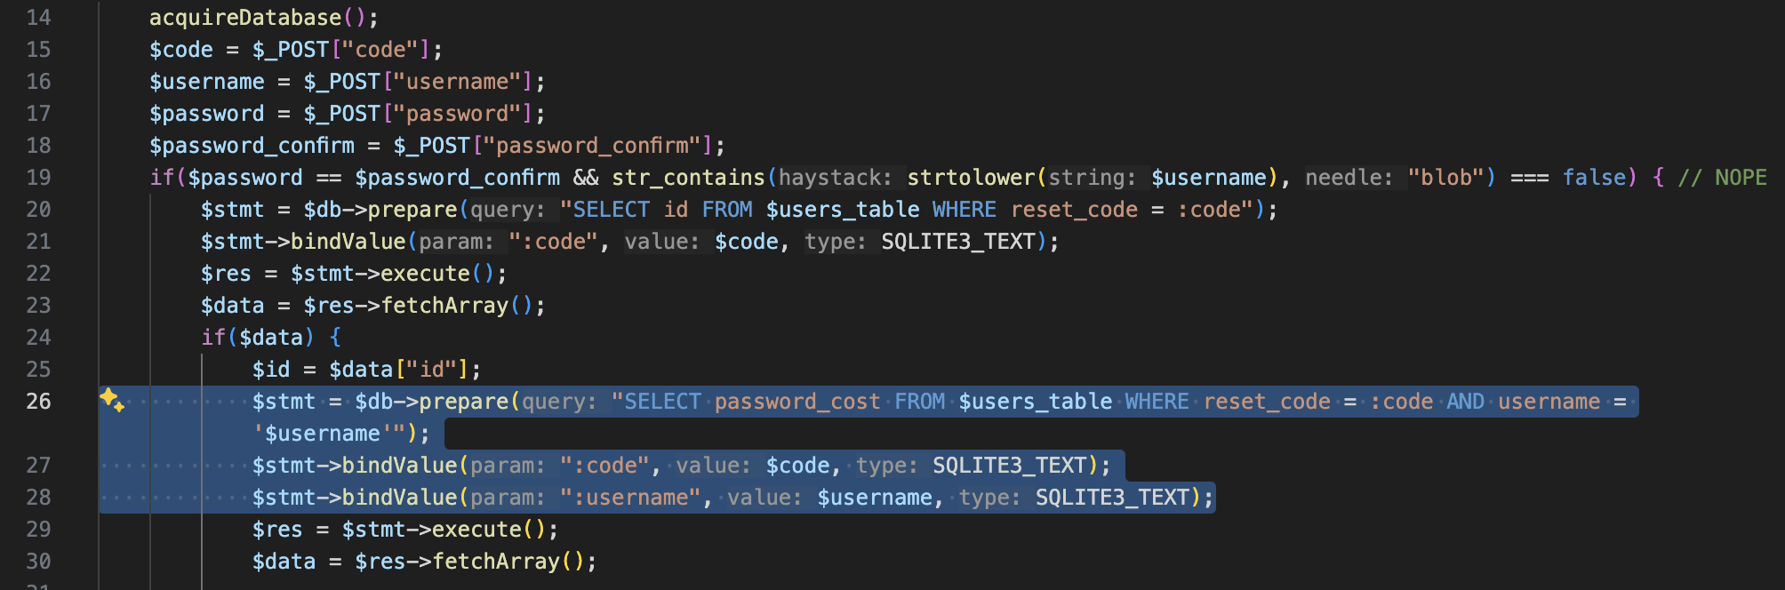Click the needle: parameter hint
Screen dimensions: 1785x590
pyautogui.click(x=1349, y=178)
